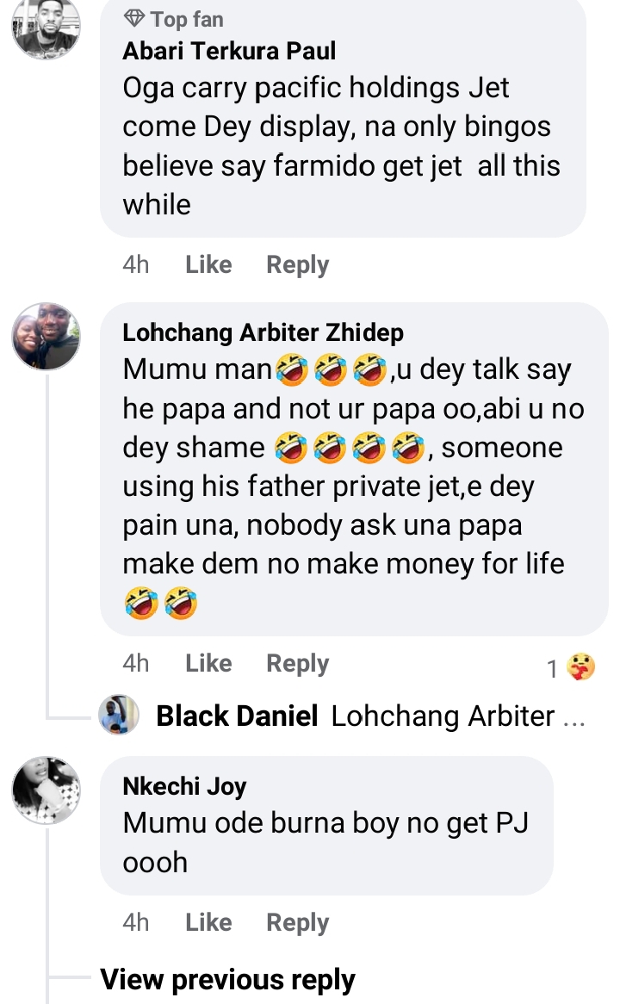Open Abari Terkura Paul's profile picture
Image resolution: width=620 pixels, height=1004 pixels.
(x=46, y=26)
